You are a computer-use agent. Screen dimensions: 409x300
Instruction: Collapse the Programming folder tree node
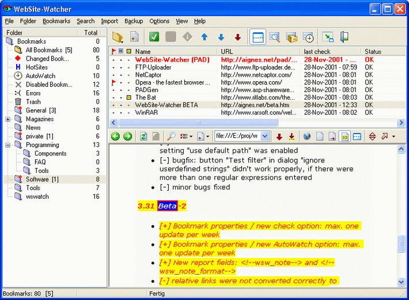click(8, 145)
